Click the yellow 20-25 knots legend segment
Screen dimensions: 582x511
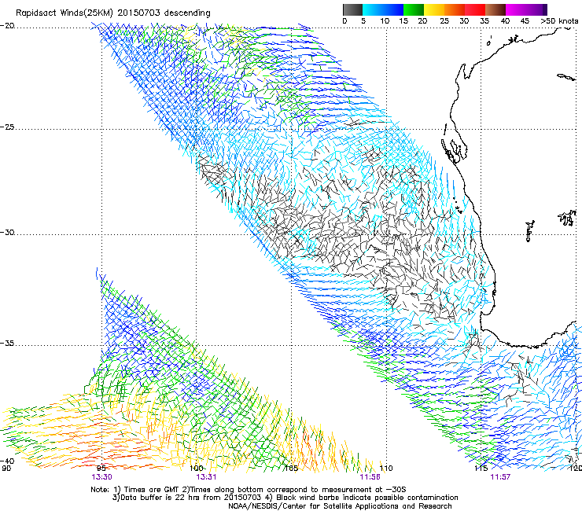point(434,9)
